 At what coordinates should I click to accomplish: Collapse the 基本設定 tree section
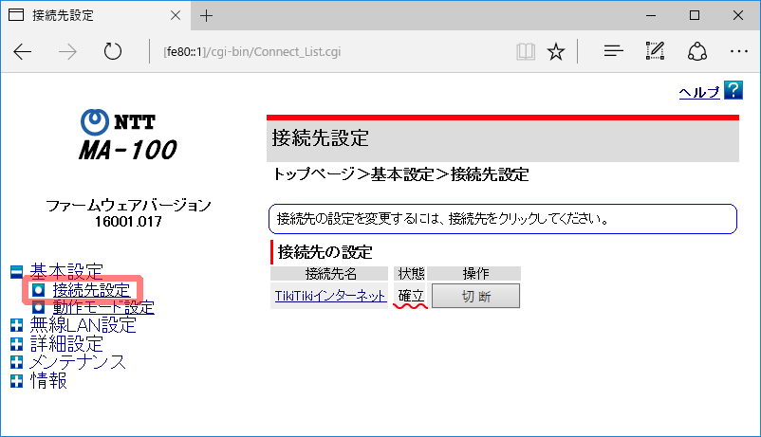[x=16, y=271]
